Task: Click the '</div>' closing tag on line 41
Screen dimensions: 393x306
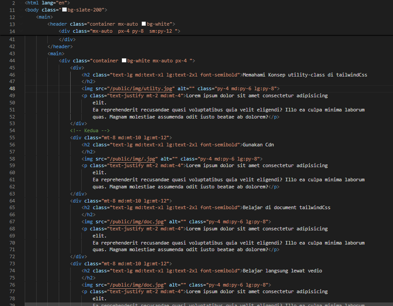Action: click(x=67, y=39)
